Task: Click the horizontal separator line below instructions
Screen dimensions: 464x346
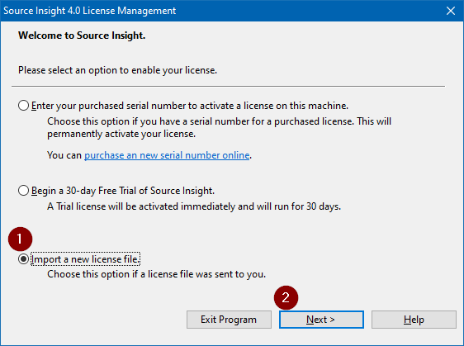Action: point(228,87)
